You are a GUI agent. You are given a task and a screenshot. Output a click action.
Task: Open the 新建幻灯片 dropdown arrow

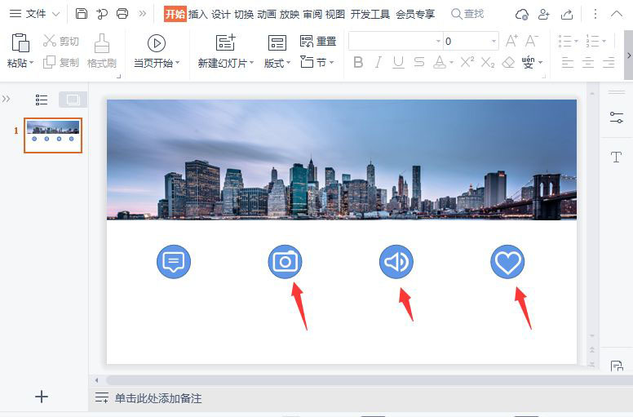[251, 63]
